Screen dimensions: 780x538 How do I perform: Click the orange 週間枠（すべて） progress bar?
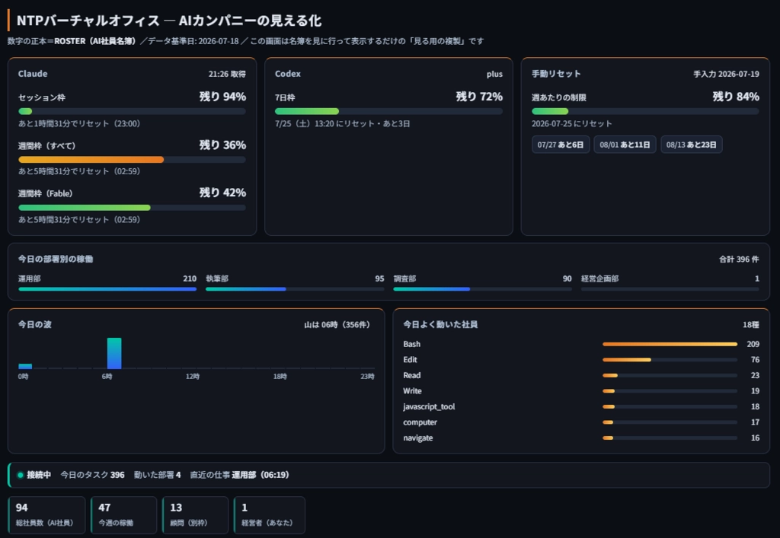click(132, 160)
